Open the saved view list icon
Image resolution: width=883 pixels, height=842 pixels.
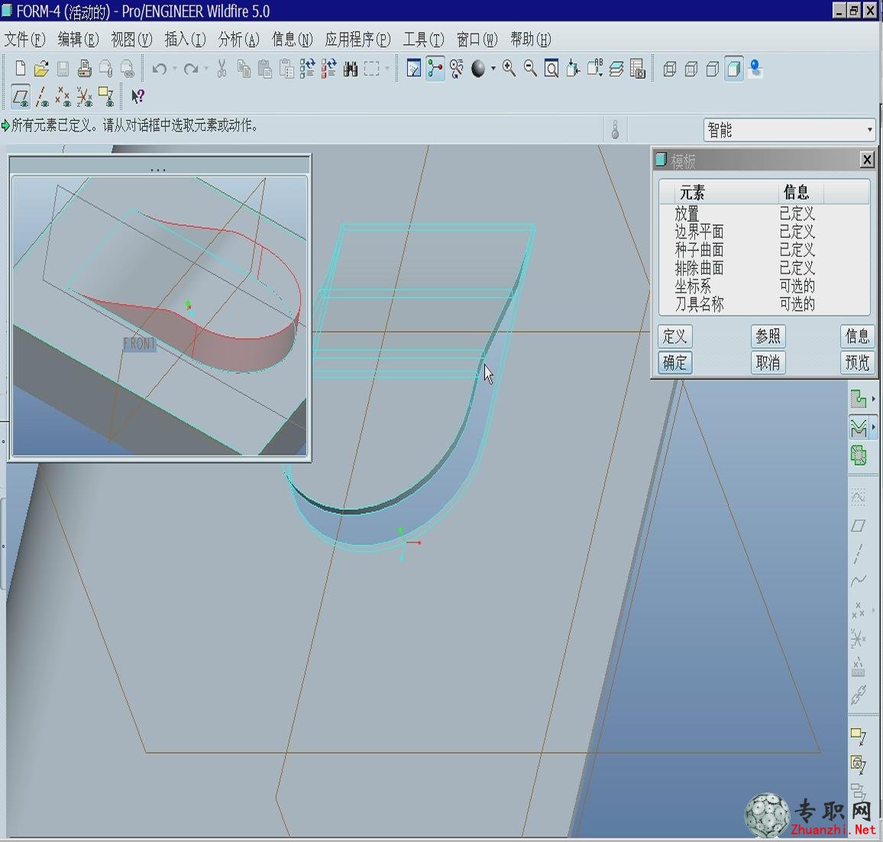coord(595,69)
